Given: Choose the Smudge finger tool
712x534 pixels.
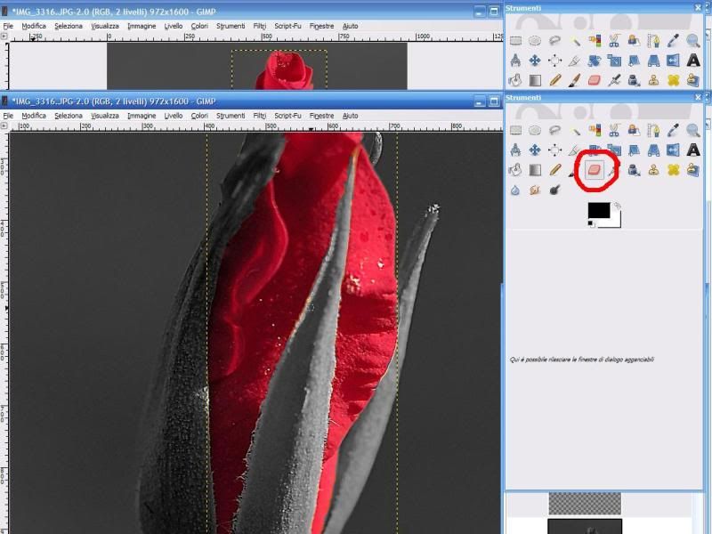Looking at the screenshot, I should (535, 190).
